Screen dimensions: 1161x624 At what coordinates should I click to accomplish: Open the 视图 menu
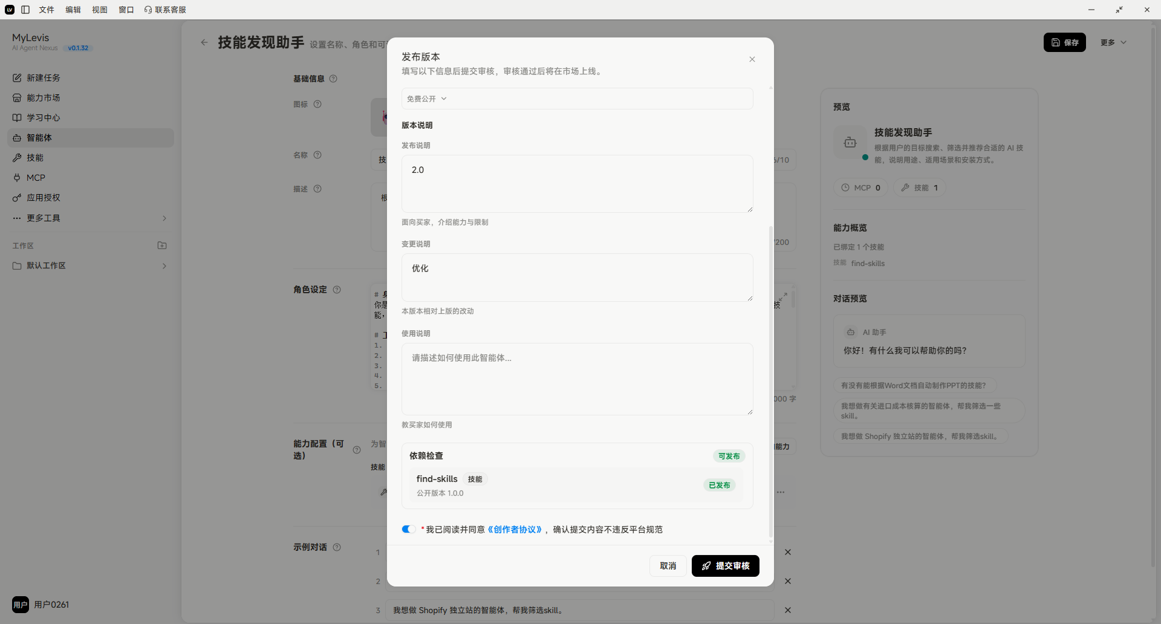click(100, 10)
